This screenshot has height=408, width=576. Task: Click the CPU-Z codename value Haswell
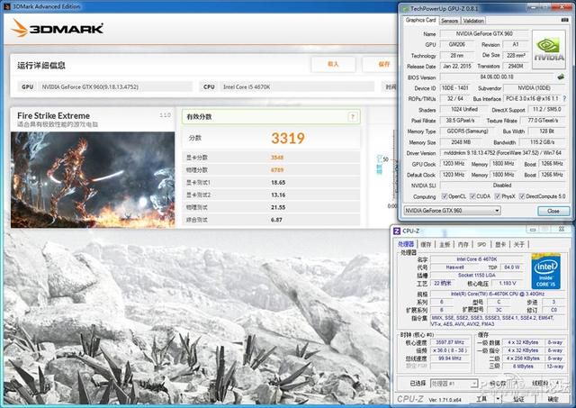[x=454, y=267]
